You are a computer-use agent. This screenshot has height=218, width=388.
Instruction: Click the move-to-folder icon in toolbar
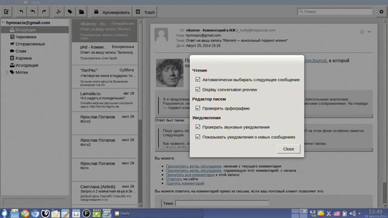[x=81, y=12]
